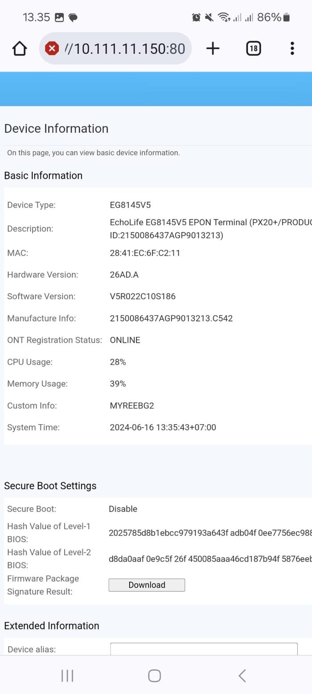This screenshot has height=694, width=312.
Task: Tap the alarm clock status bar icon
Action: pos(196,17)
